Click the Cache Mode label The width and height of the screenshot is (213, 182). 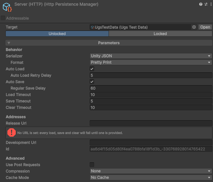pyautogui.click(x=17, y=177)
